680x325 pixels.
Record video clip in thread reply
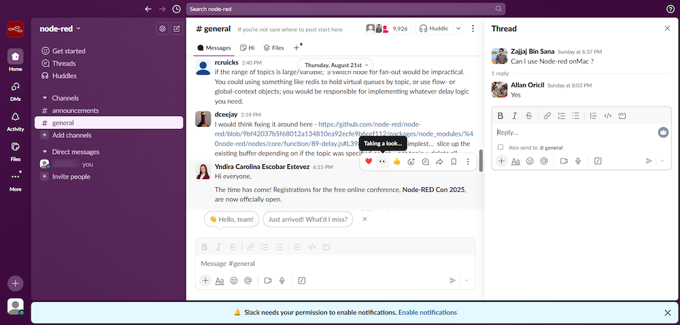pos(564,161)
